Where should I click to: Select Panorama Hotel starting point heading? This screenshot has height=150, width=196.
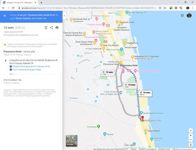click(19, 51)
